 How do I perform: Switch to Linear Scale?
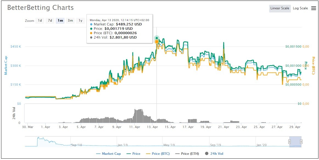(280, 8)
